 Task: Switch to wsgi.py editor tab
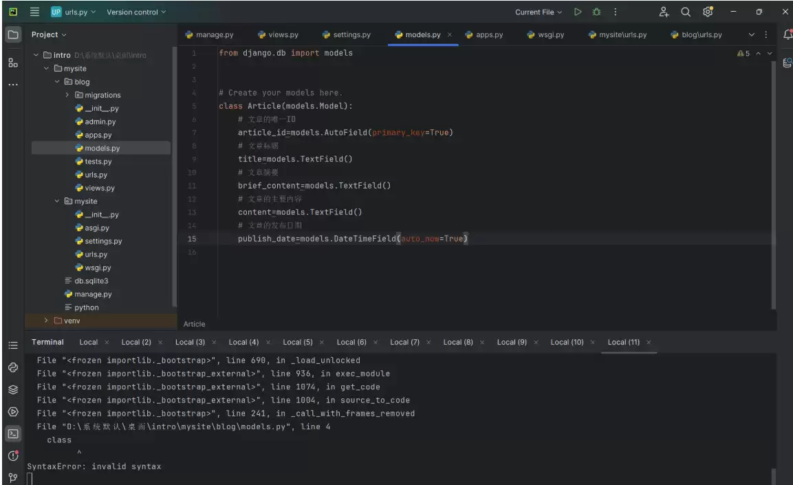click(545, 34)
